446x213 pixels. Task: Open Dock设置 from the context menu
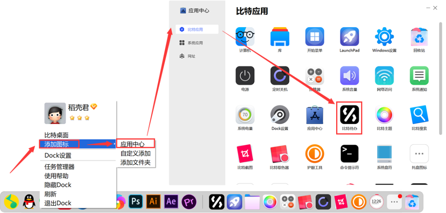(58, 155)
